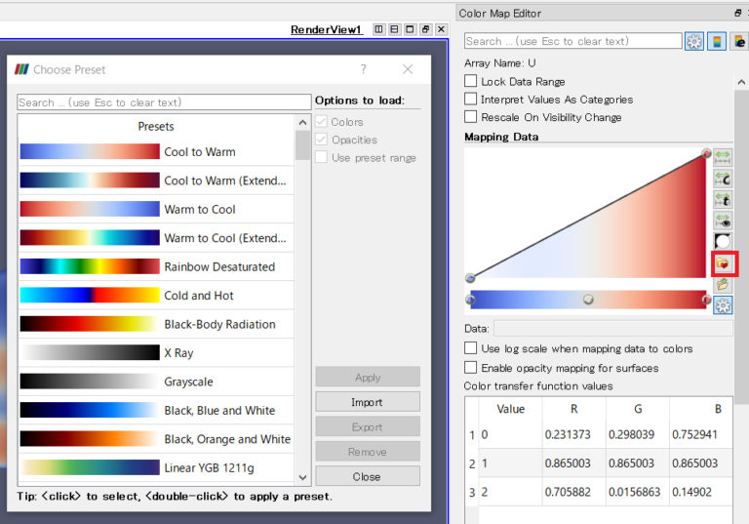
Task: Click Close button in Choose Preset dialog
Action: 367,477
